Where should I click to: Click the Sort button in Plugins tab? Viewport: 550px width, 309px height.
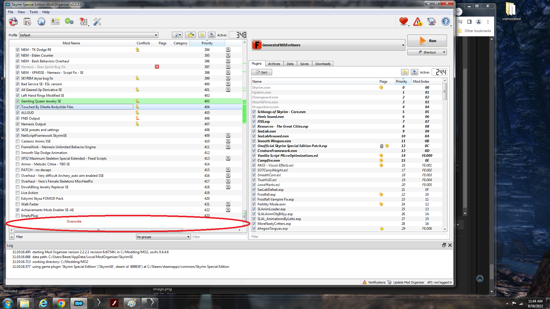(x=262, y=72)
